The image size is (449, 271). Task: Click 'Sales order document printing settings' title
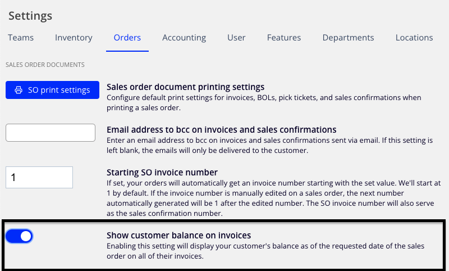186,87
